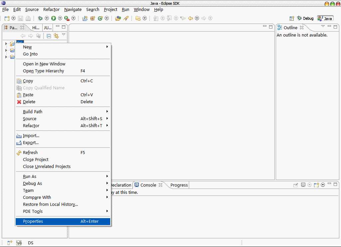Expand the Compare With submenu
341x247 pixels.
tap(63, 197)
